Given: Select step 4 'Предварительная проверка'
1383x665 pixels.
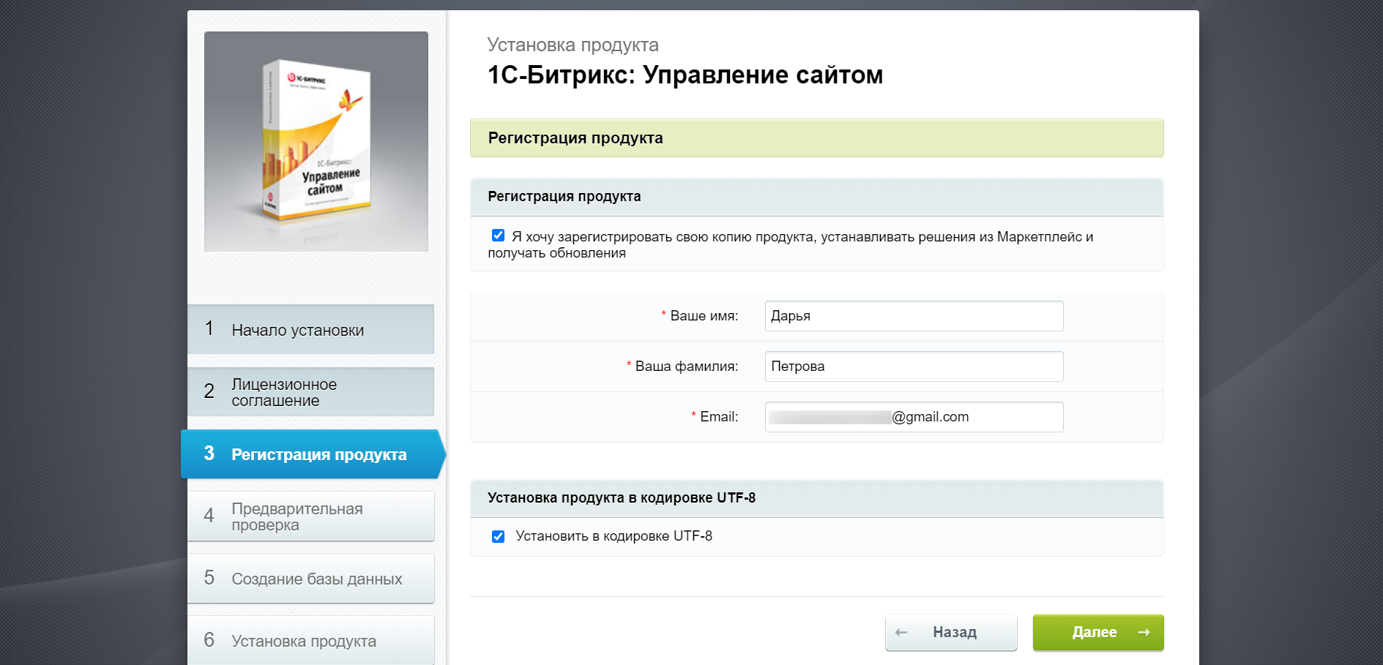Looking at the screenshot, I should [310, 516].
